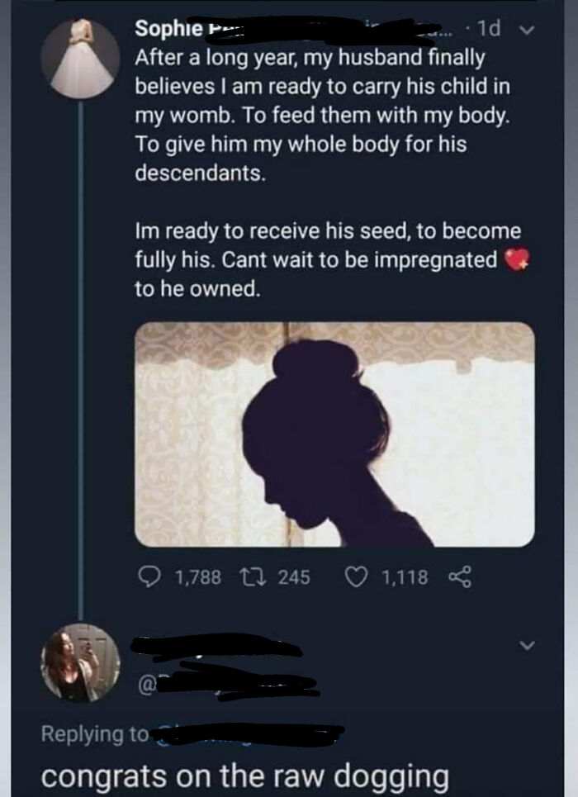Image resolution: width=578 pixels, height=797 pixels.
Task: Click the reply bubble icon on Sophie's tweet
Action: click(149, 576)
